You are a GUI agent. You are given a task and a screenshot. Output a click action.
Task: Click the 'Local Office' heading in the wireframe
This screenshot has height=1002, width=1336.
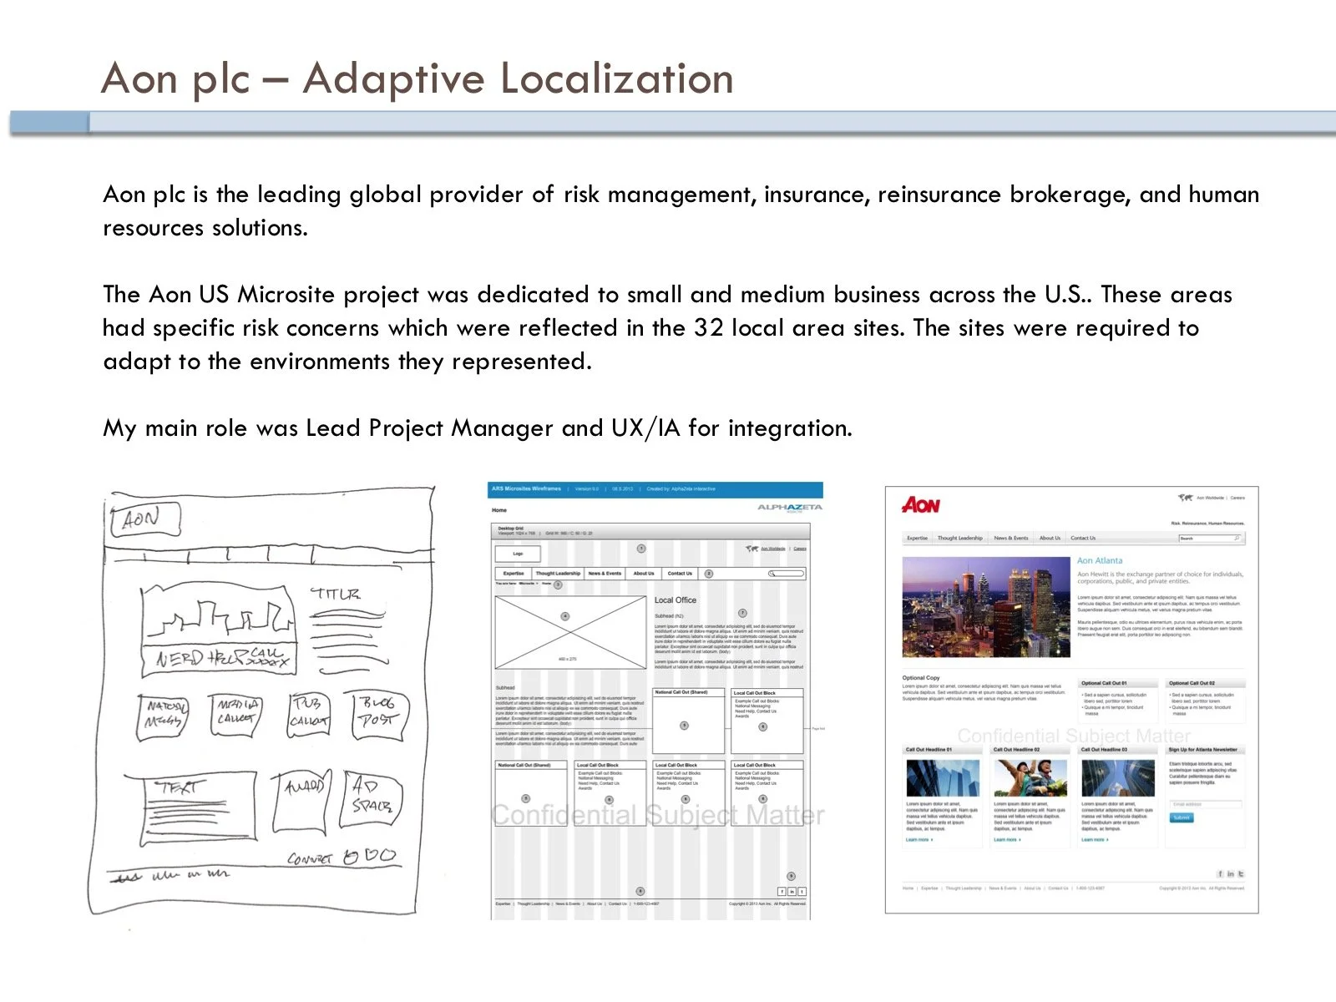pos(676,600)
